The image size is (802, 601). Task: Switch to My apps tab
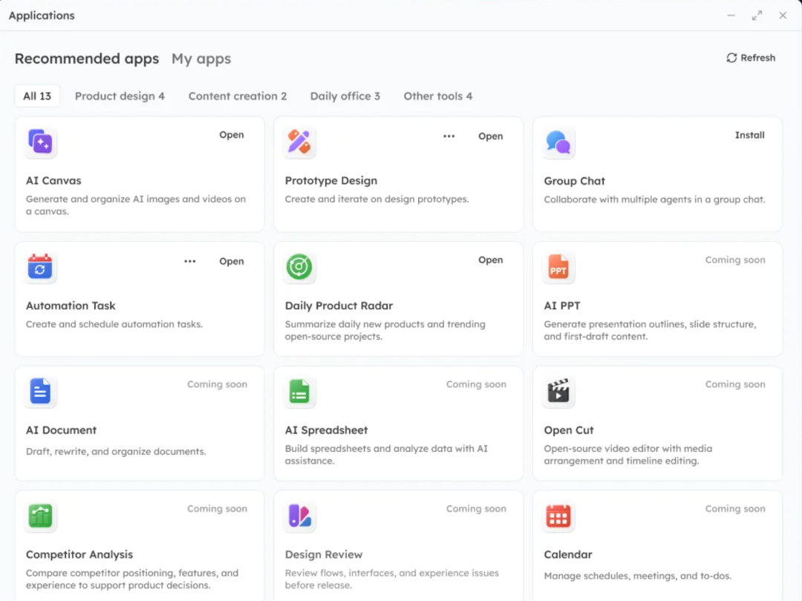pyautogui.click(x=201, y=59)
